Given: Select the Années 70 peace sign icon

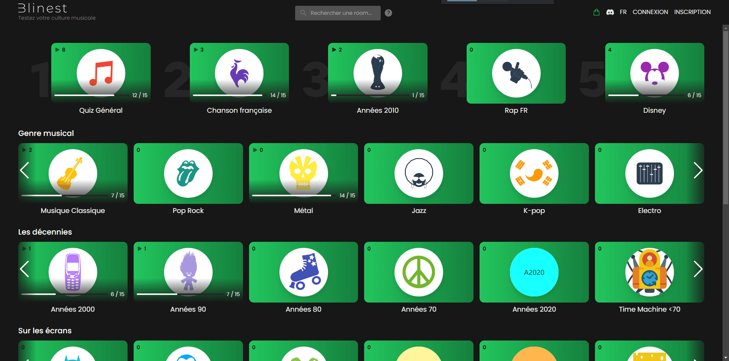Looking at the screenshot, I should [x=418, y=272].
